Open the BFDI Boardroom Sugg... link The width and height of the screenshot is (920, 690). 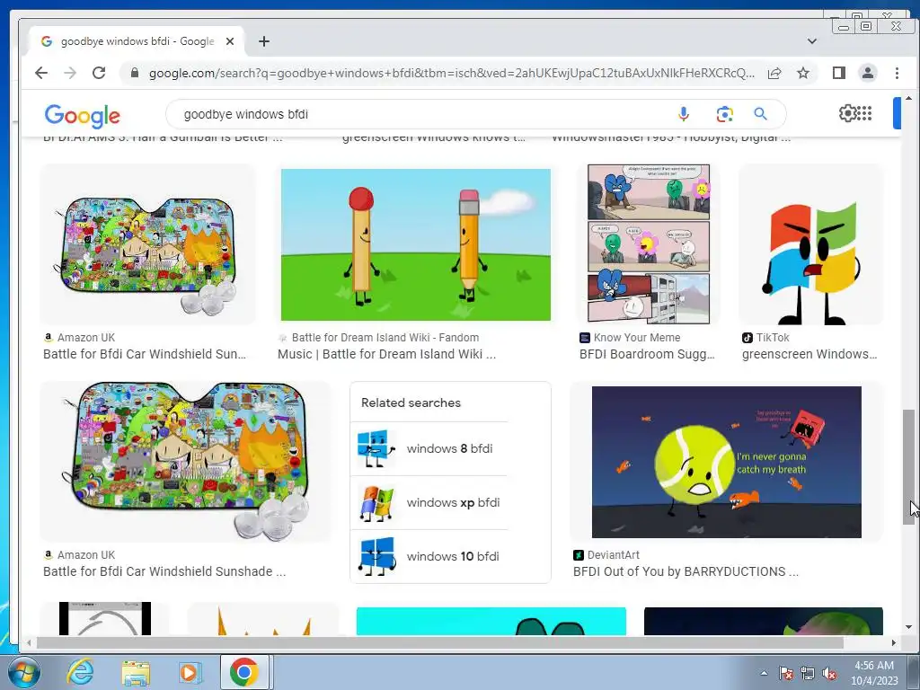point(647,354)
